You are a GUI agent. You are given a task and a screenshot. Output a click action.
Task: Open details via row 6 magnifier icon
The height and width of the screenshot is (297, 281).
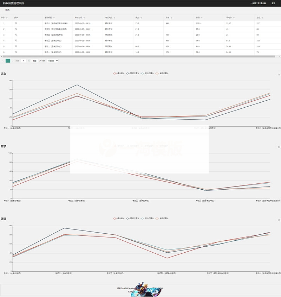16,52
